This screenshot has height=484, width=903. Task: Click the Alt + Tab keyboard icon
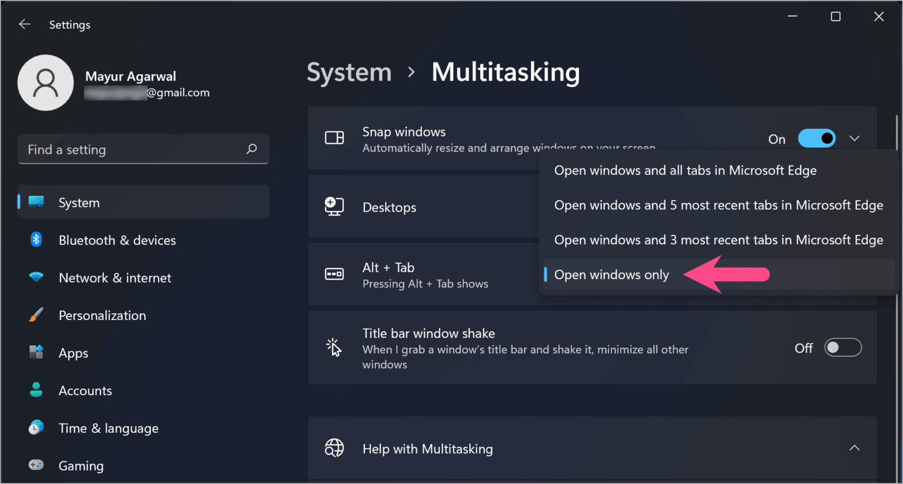(334, 273)
